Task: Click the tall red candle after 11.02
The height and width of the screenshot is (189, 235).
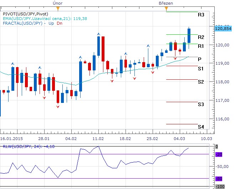Action: point(103,49)
